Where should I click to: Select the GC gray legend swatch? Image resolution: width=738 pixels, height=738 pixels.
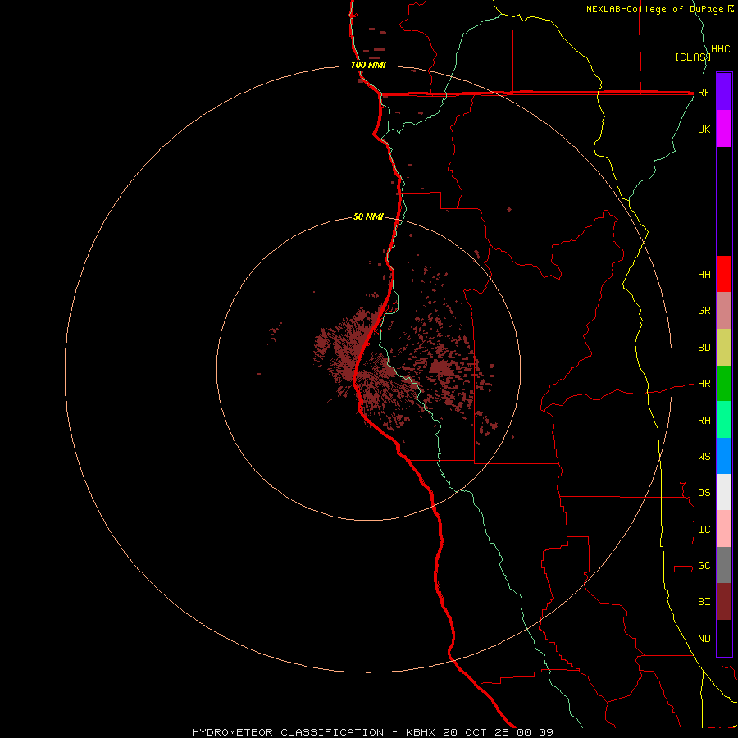click(724, 565)
